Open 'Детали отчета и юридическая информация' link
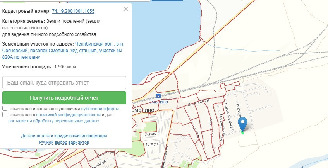 click(64, 136)
